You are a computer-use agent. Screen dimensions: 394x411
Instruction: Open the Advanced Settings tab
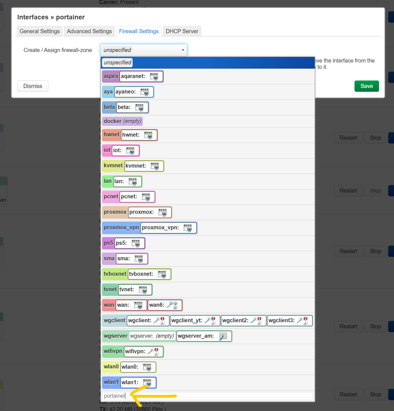(x=89, y=31)
